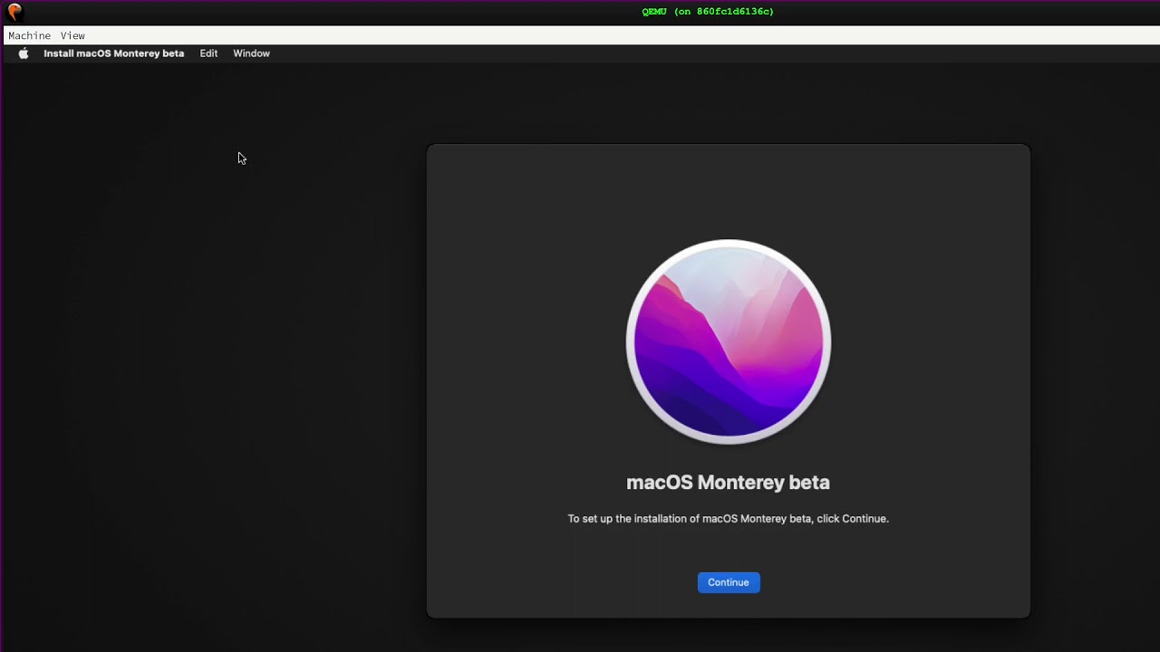Click the blue Continue button

pos(729,582)
